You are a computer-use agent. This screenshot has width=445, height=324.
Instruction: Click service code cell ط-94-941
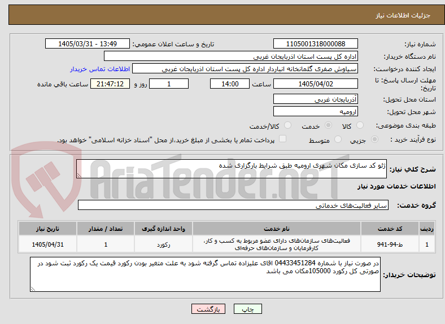coord(390,244)
